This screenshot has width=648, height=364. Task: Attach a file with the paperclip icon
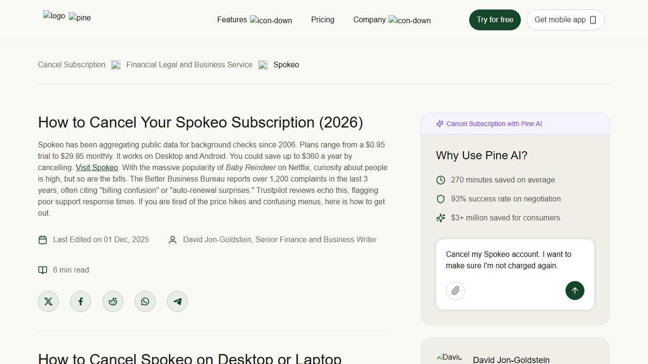pyautogui.click(x=455, y=290)
